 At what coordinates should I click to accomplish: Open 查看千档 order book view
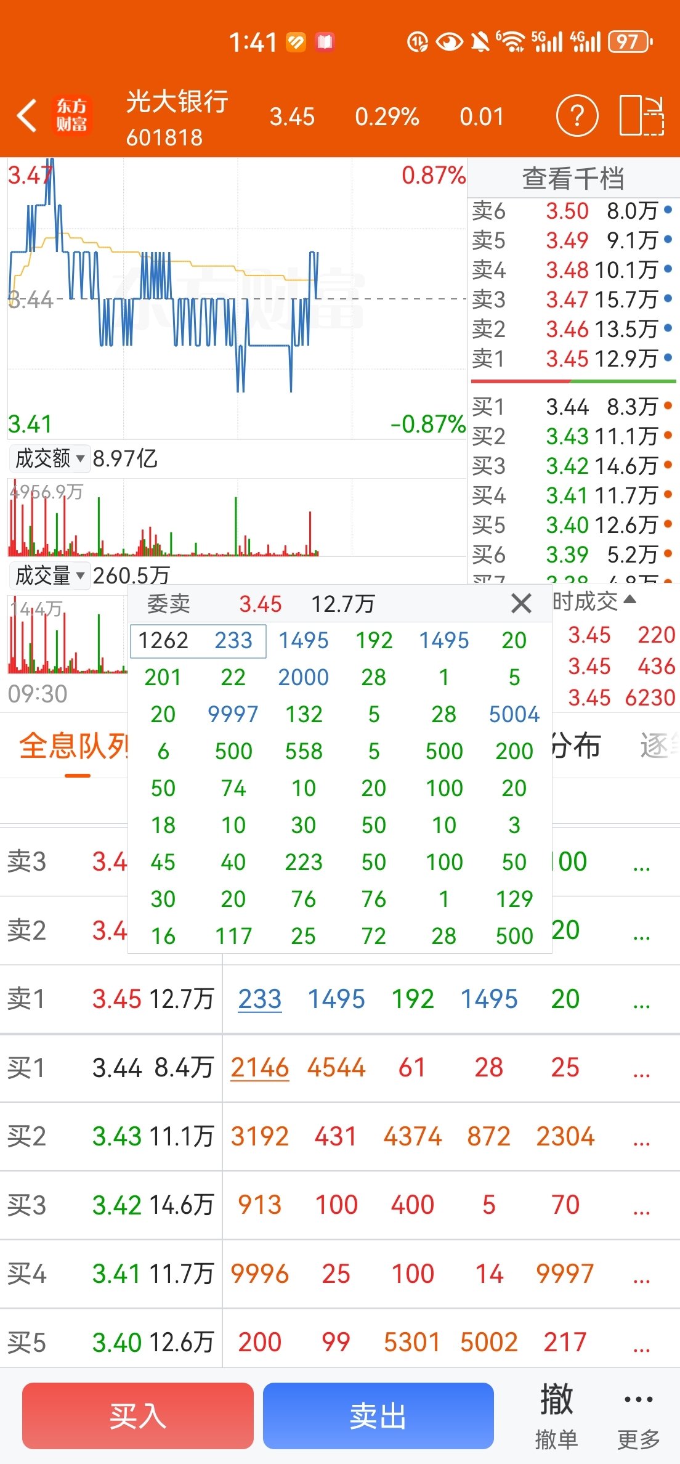[x=573, y=178]
